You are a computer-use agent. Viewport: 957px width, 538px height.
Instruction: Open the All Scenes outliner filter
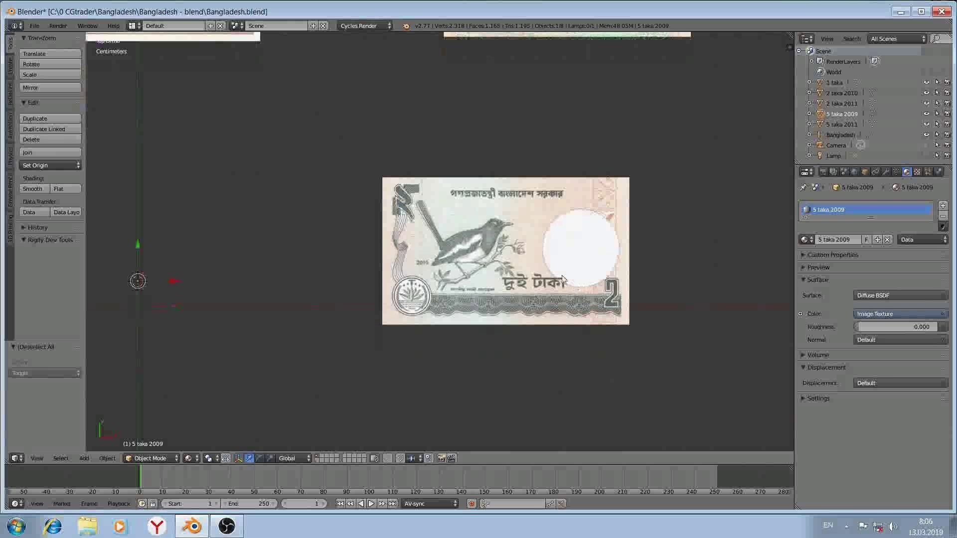tap(897, 39)
